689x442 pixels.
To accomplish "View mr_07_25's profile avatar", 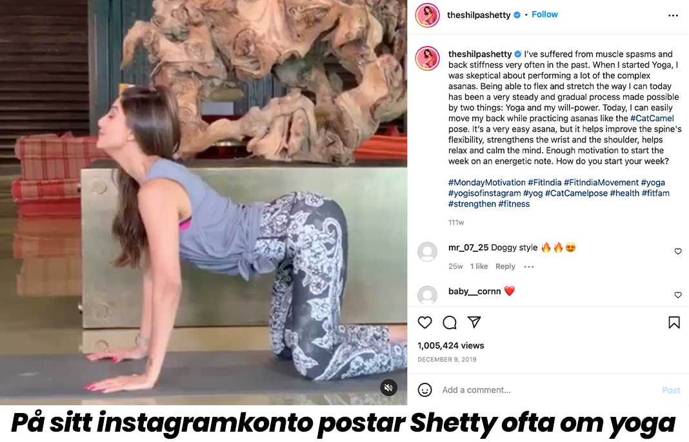I will pos(427,252).
